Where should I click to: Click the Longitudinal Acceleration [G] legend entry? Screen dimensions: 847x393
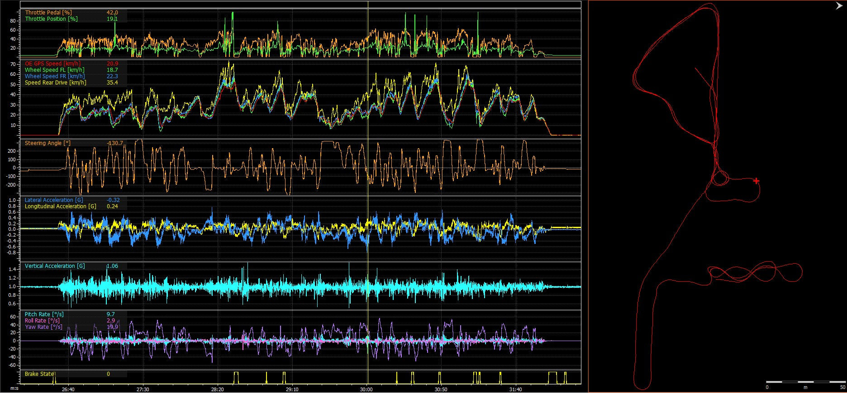coord(60,206)
